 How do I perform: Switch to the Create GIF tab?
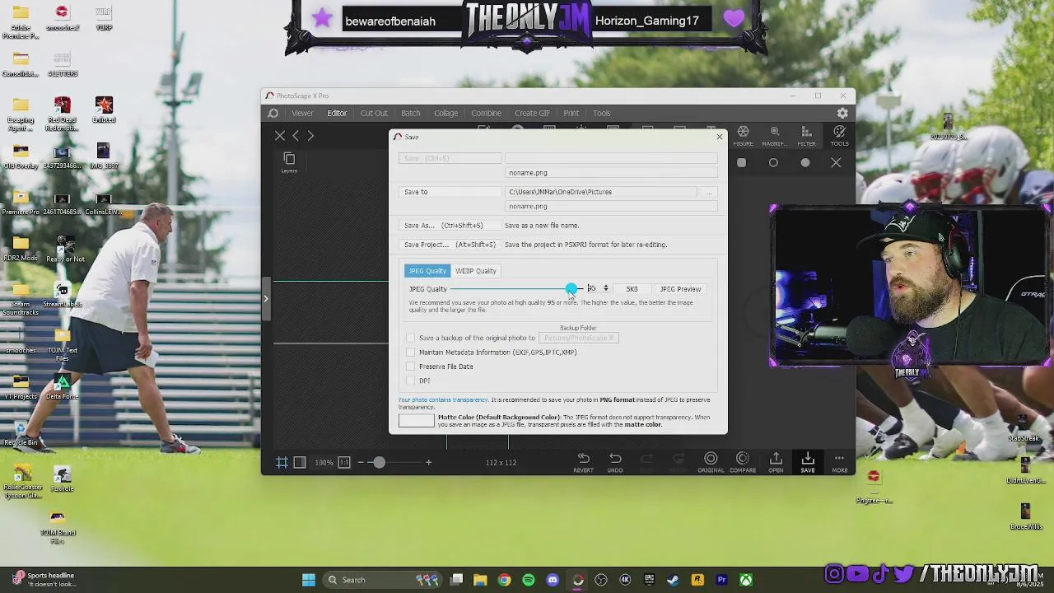[x=532, y=113]
